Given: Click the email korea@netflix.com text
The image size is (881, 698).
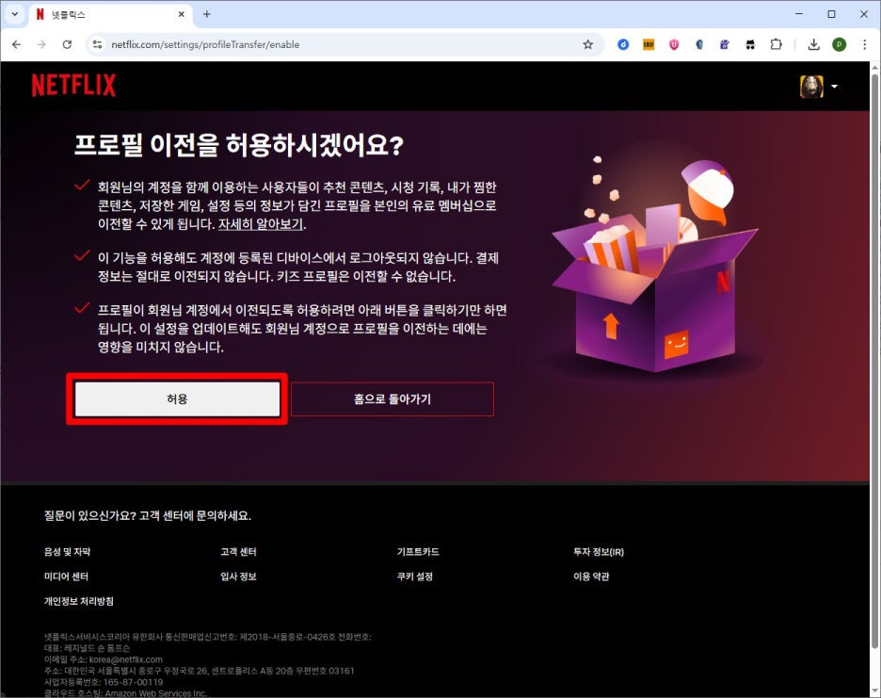Looking at the screenshot, I should 126,659.
